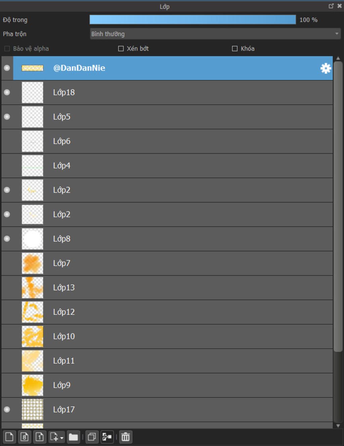This screenshot has height=446, width=344.
Task: Create a new layer folder
Action: click(x=73, y=437)
